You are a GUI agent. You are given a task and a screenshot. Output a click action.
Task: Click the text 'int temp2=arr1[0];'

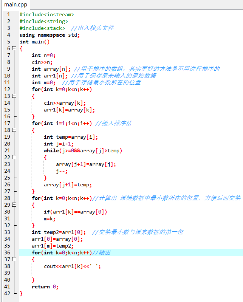click(59, 232)
